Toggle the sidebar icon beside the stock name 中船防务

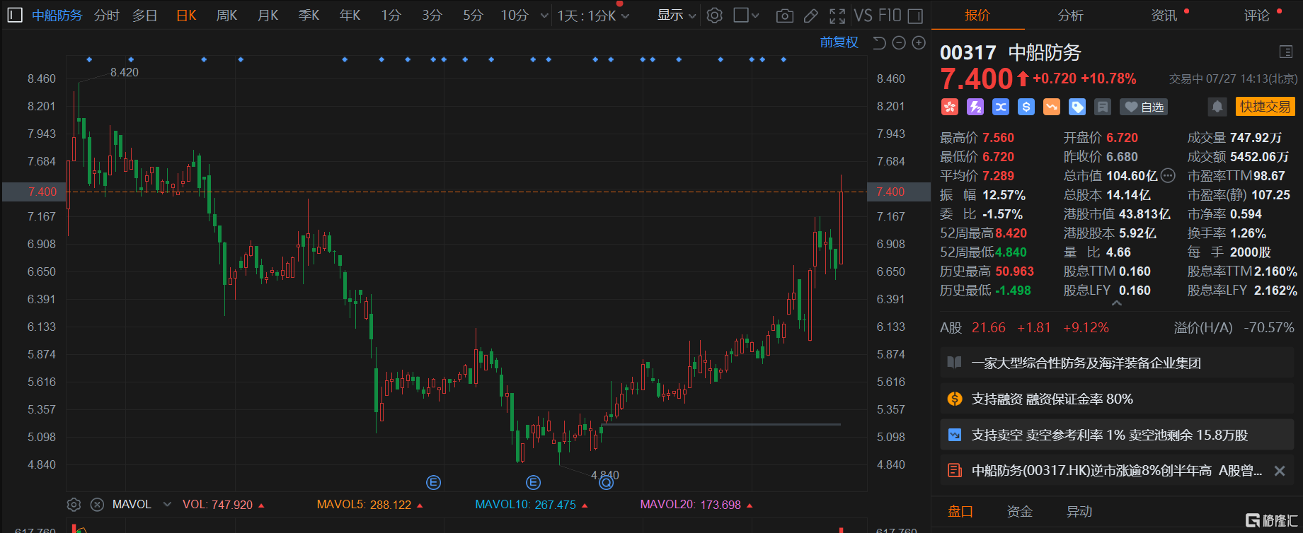(14, 15)
